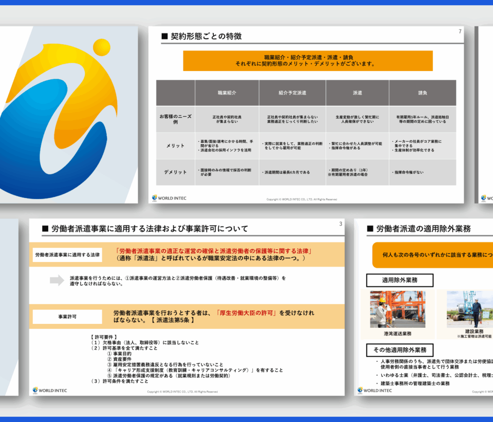Click the ④ キャリア形成支援制度 item
Image resolution: width=493 pixels, height=422 pixels.
click(195, 370)
